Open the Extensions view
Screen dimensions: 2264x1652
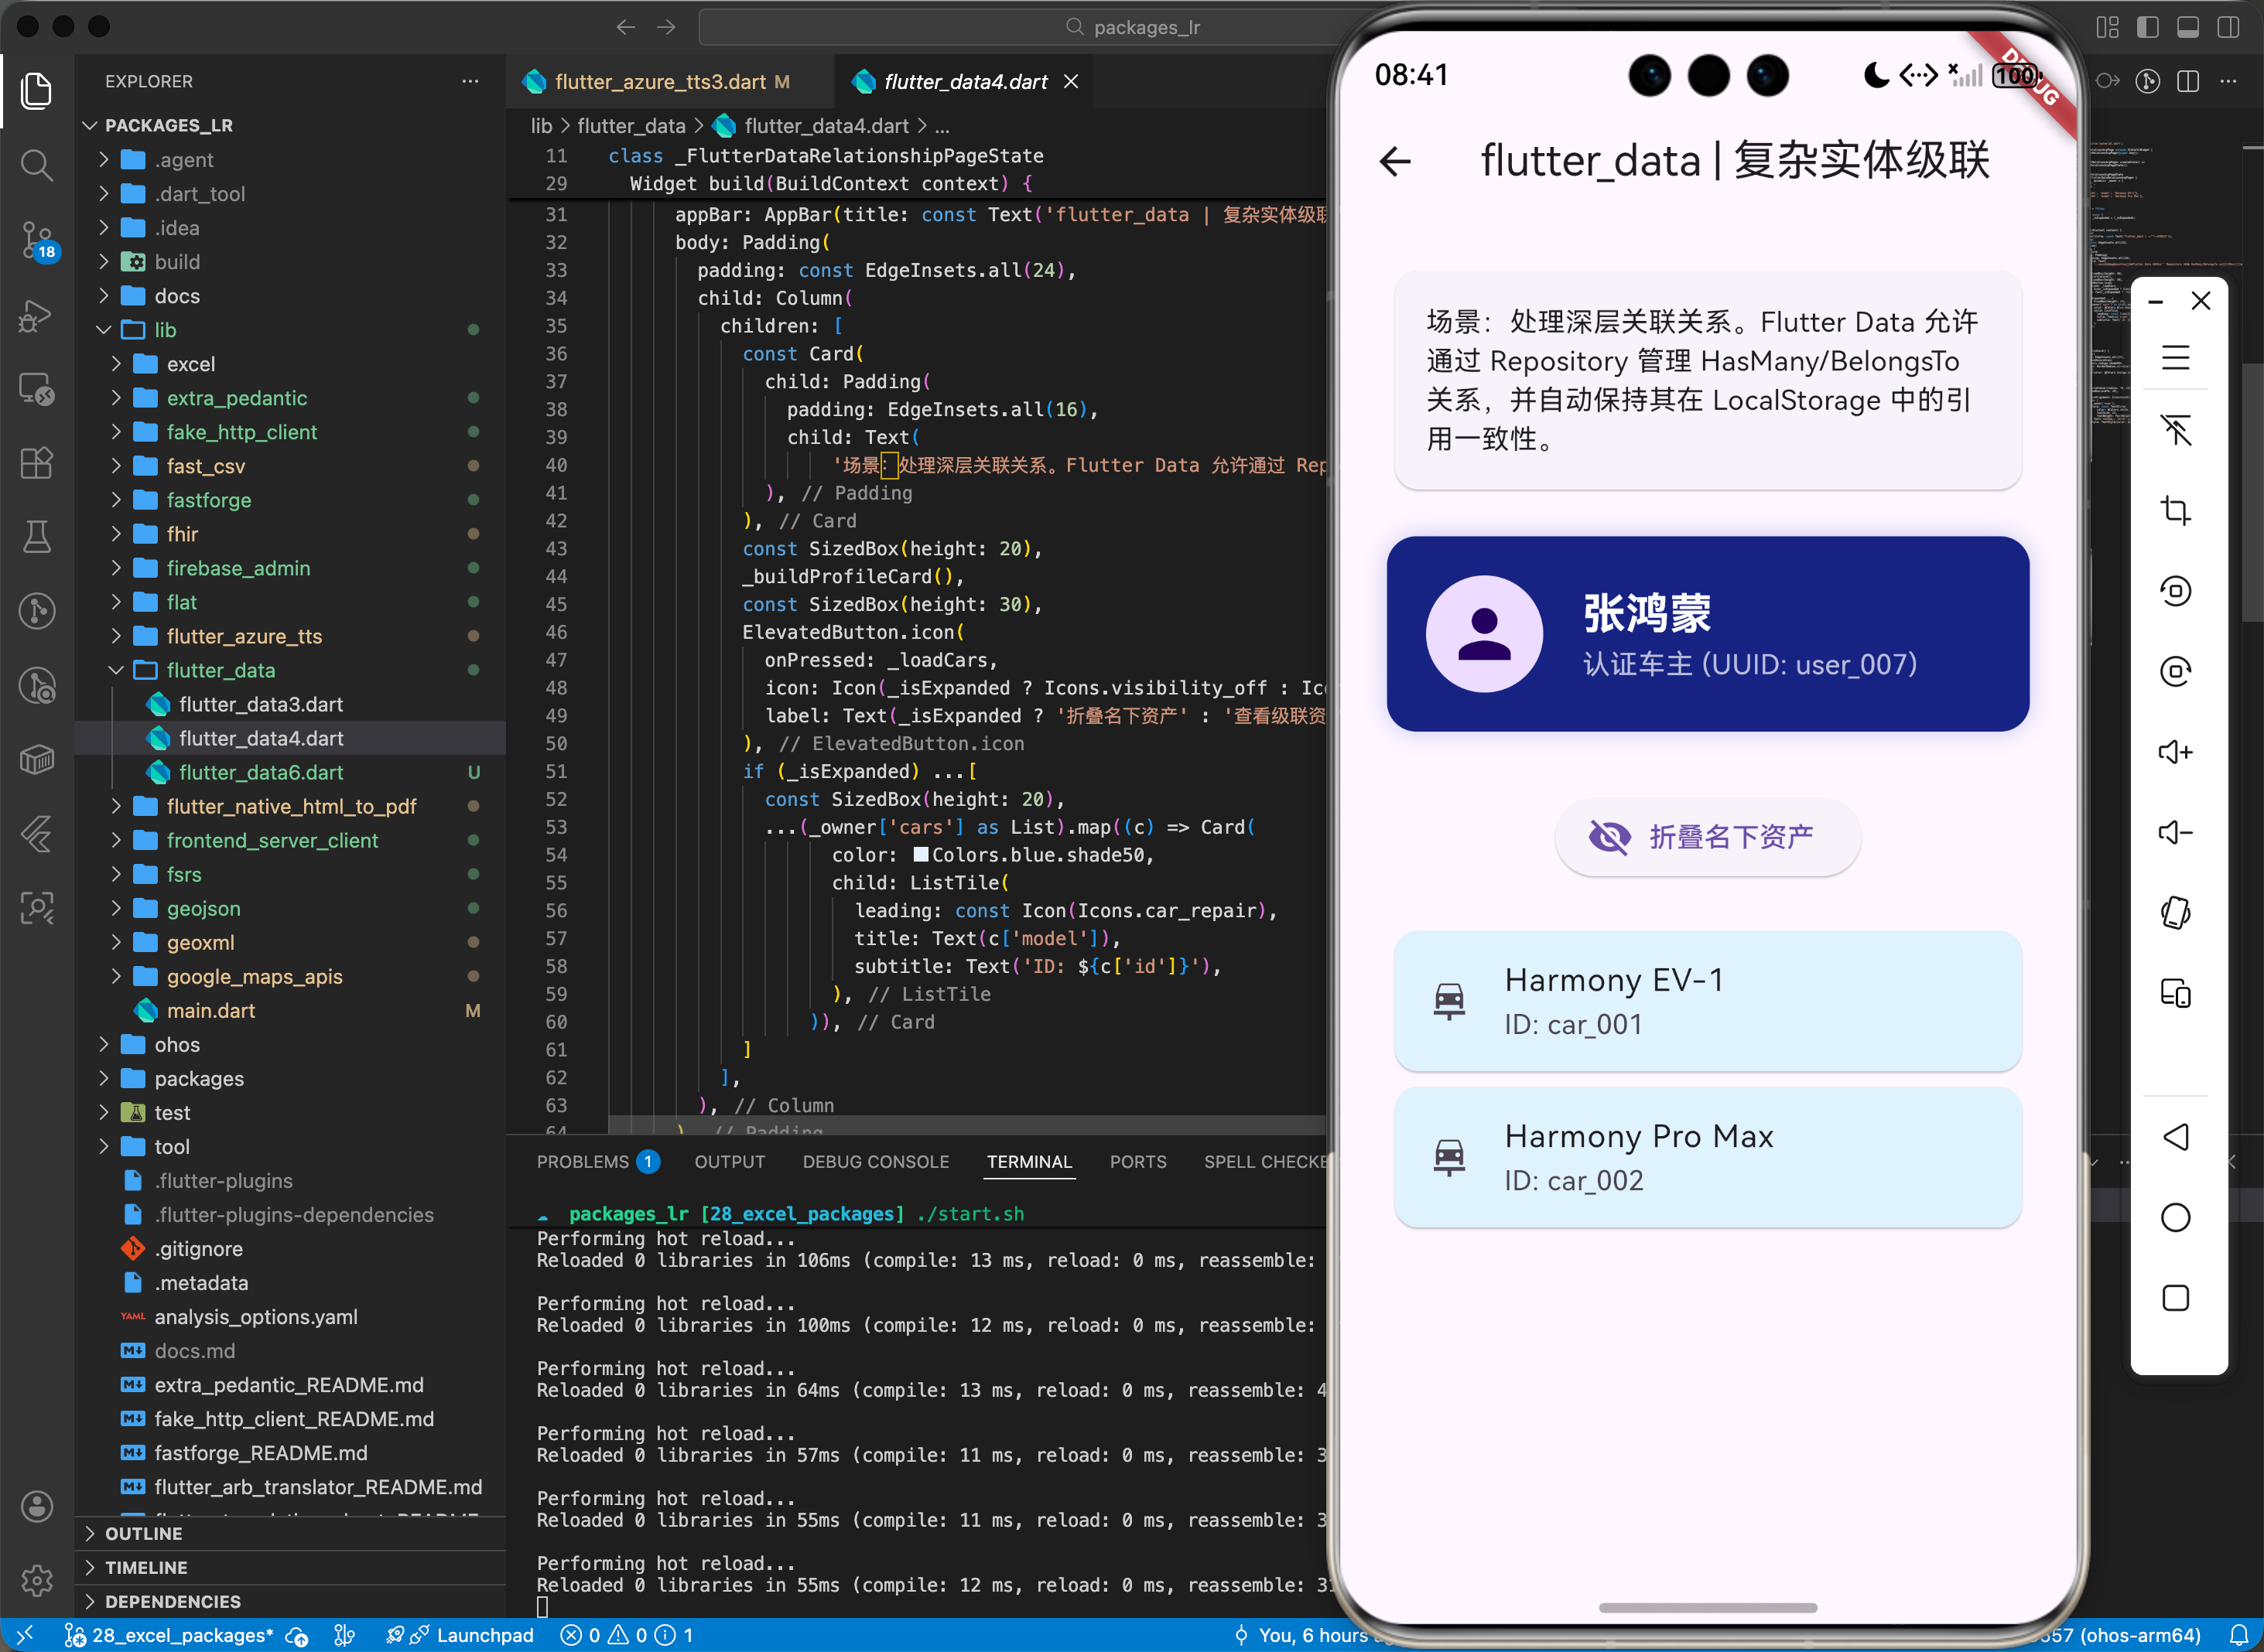point(36,462)
